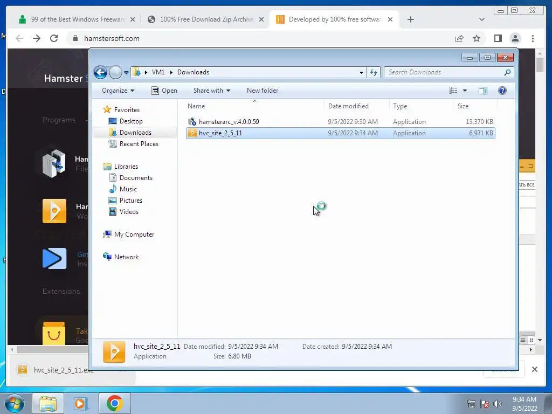Open the Windows Start menu
Screen dimensions: 552x414
(14, 403)
